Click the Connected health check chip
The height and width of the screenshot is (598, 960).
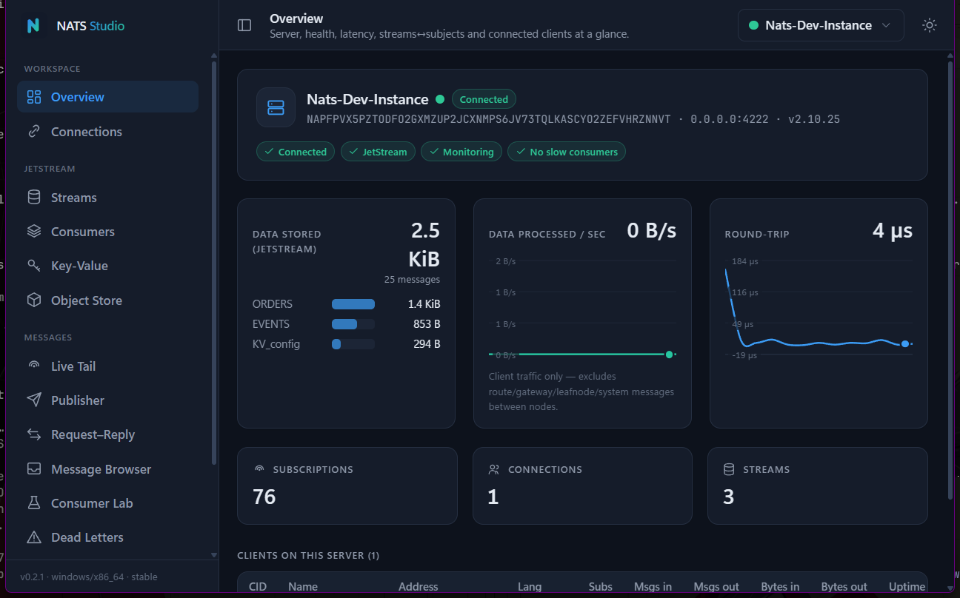click(x=296, y=152)
